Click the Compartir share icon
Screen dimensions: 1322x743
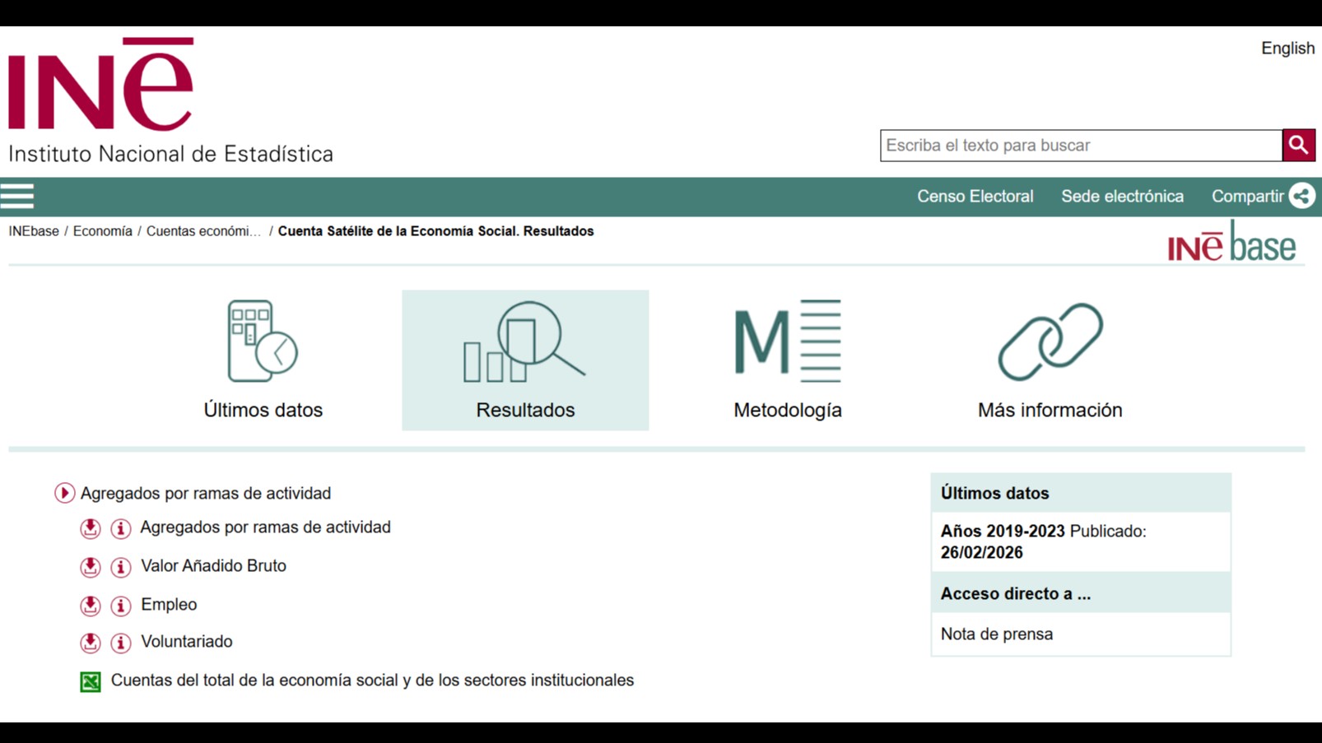coord(1301,197)
